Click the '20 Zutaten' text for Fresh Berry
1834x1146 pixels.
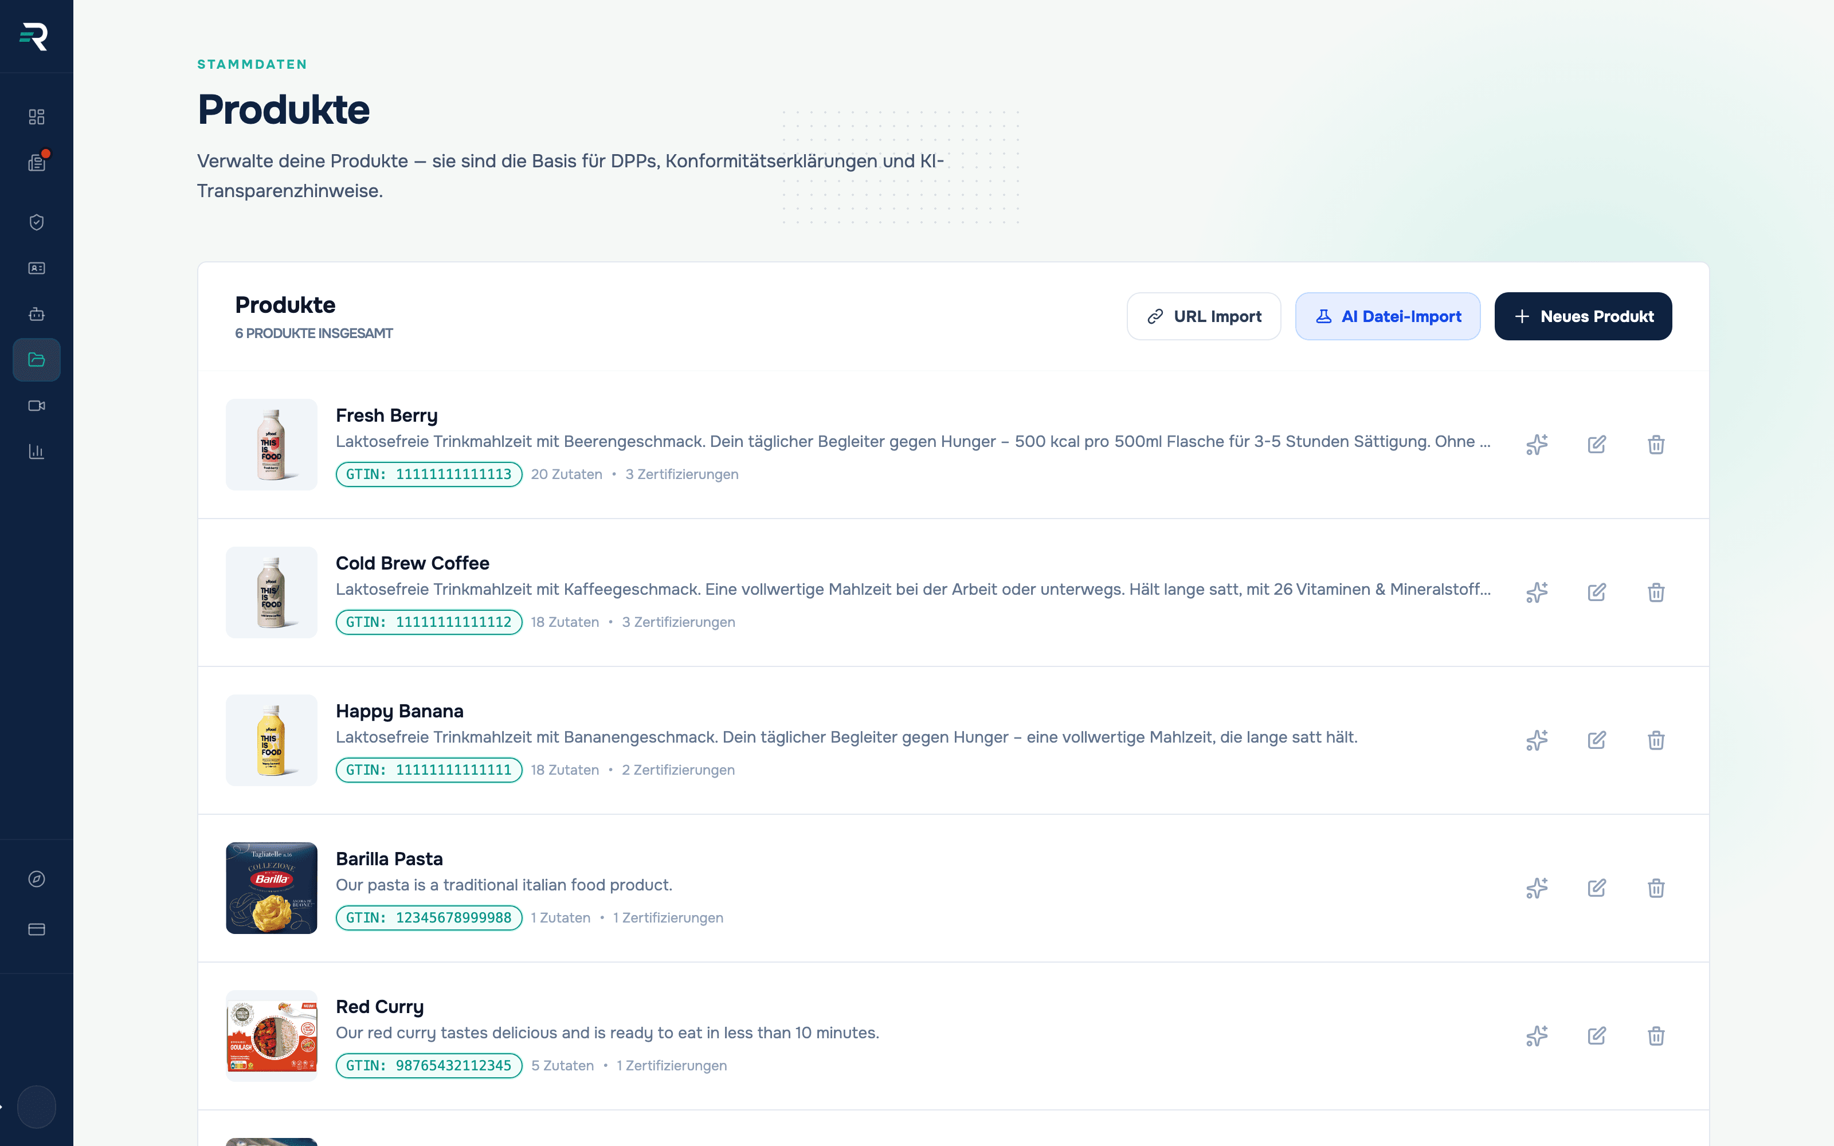coord(567,474)
